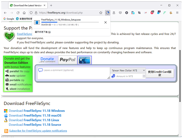
Task: Click the Linux penguin icon
Action: click(6, 120)
